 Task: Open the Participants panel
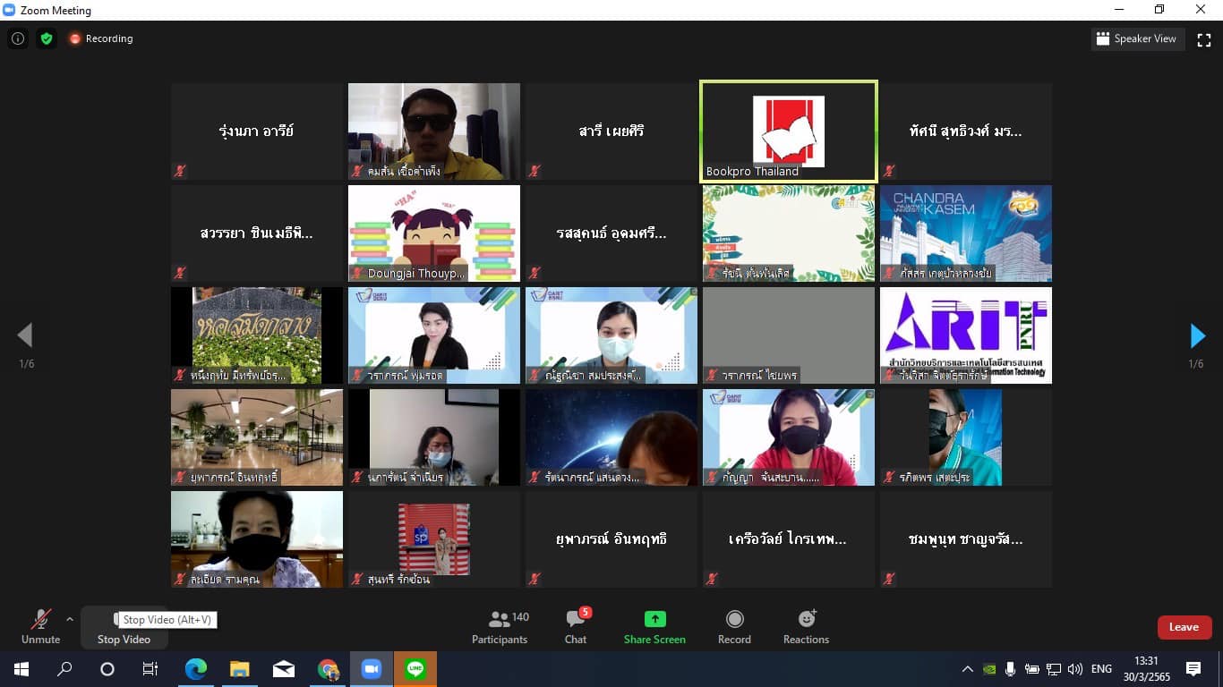tap(500, 627)
